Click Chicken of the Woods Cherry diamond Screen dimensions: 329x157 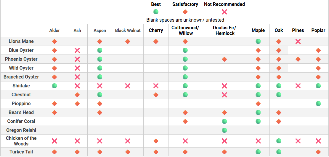(x=156, y=141)
